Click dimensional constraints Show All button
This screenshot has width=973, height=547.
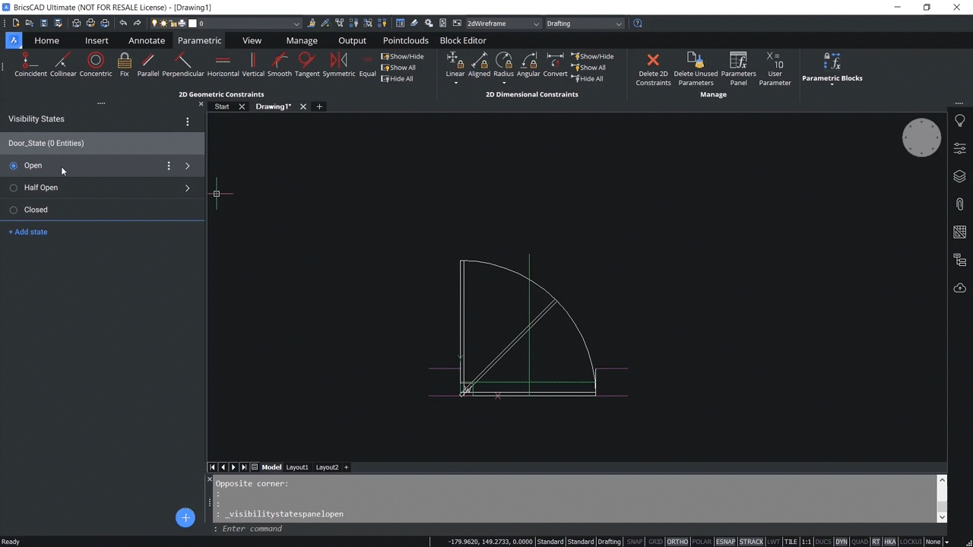[x=588, y=68]
